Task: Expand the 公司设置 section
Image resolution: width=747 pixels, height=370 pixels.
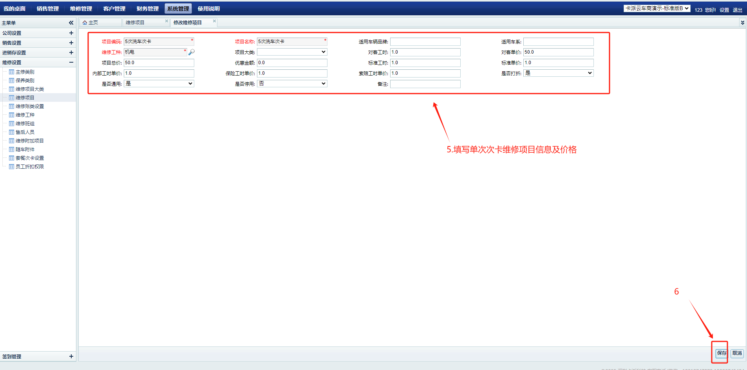Action: click(71, 33)
